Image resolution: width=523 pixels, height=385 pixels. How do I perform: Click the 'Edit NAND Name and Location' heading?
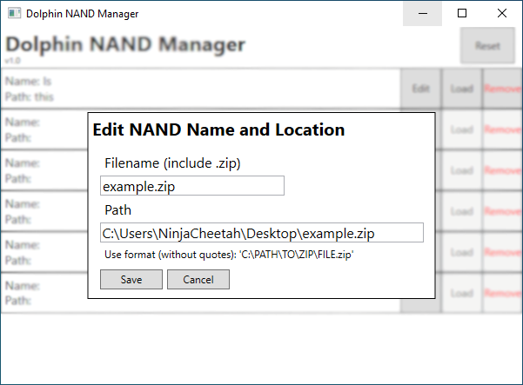(218, 129)
